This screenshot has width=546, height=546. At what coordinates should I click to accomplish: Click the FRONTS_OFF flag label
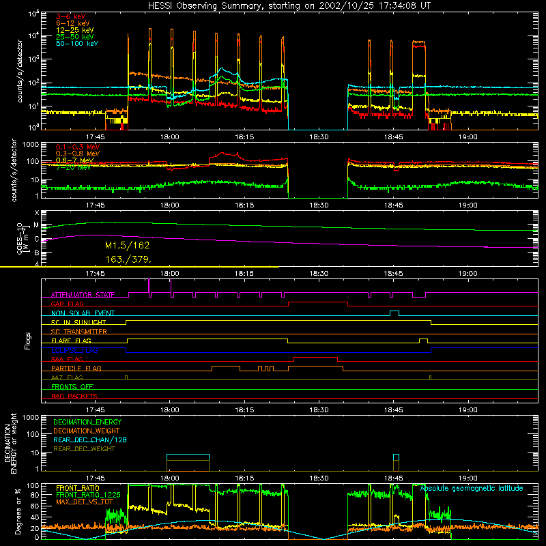(x=72, y=386)
